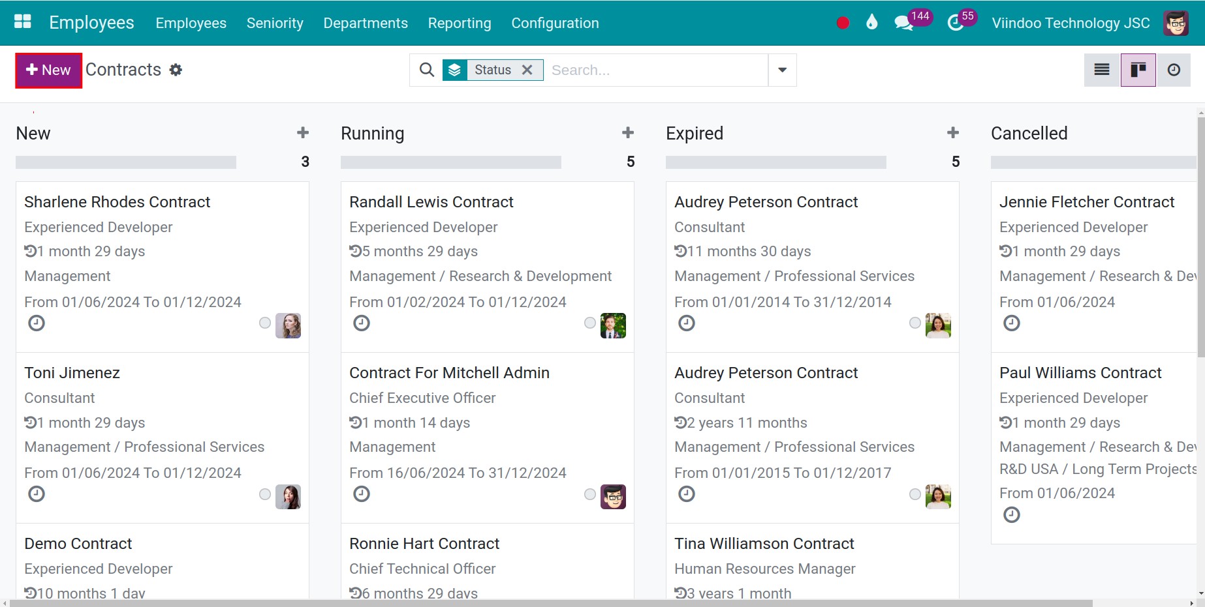Expand the search options dropdown
Screen dimensions: 1205x607
(x=782, y=70)
